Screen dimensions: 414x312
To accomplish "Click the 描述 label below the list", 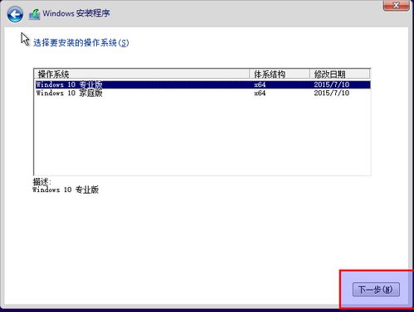I will (41, 182).
